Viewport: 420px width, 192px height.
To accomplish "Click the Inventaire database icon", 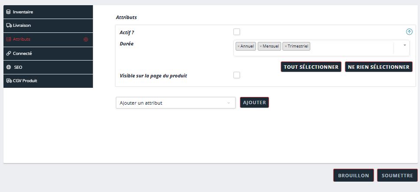I will (x=9, y=12).
